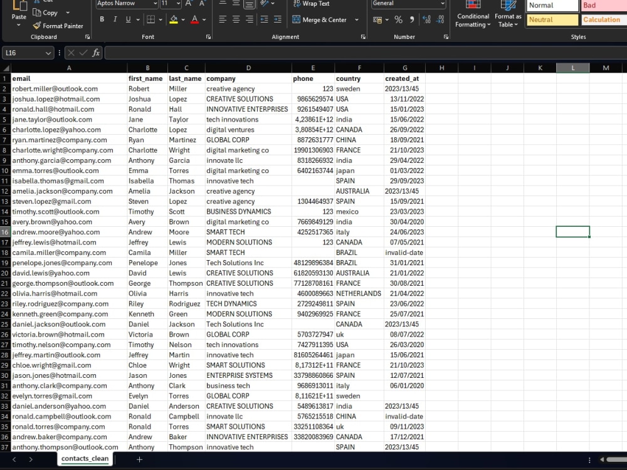Increase cell indent

pos(278,19)
